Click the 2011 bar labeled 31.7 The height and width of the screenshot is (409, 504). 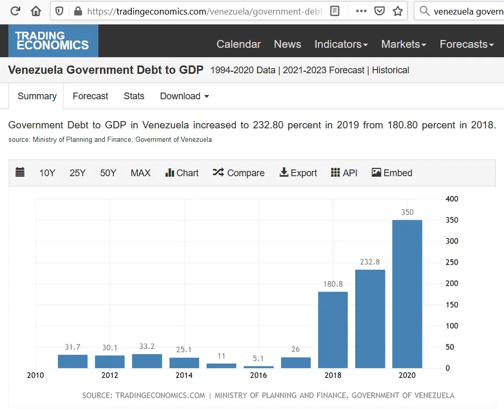click(73, 362)
